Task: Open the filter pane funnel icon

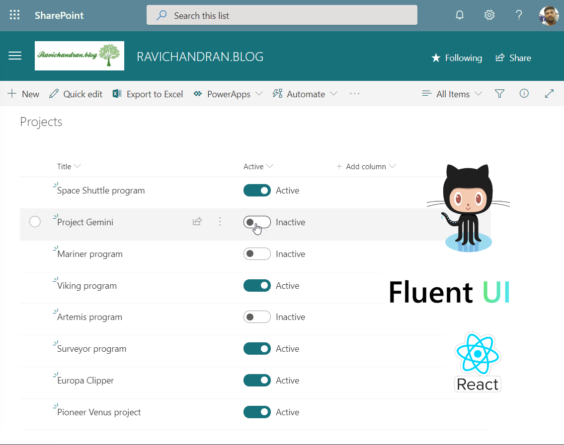Action: click(499, 94)
